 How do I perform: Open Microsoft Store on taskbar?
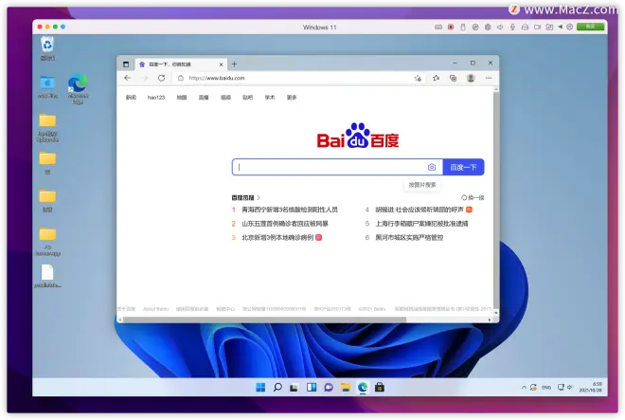pyautogui.click(x=380, y=387)
